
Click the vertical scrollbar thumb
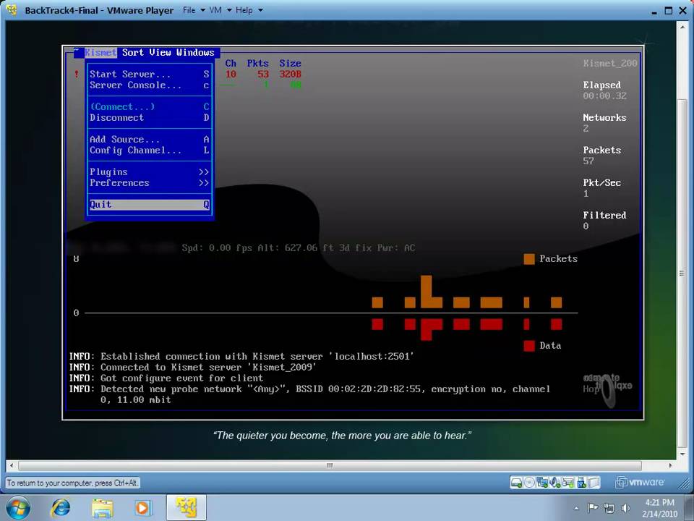[x=682, y=274]
